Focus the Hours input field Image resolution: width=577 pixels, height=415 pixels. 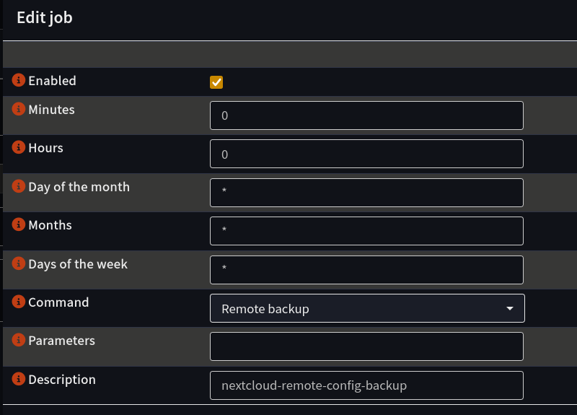pyautogui.click(x=366, y=154)
